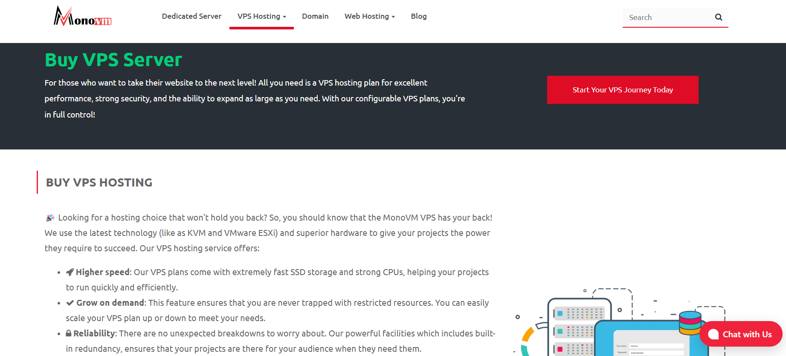Viewport: 786px width, 356px height.
Task: Expand the VPS Hosting dropdown menu
Action: pyautogui.click(x=261, y=16)
